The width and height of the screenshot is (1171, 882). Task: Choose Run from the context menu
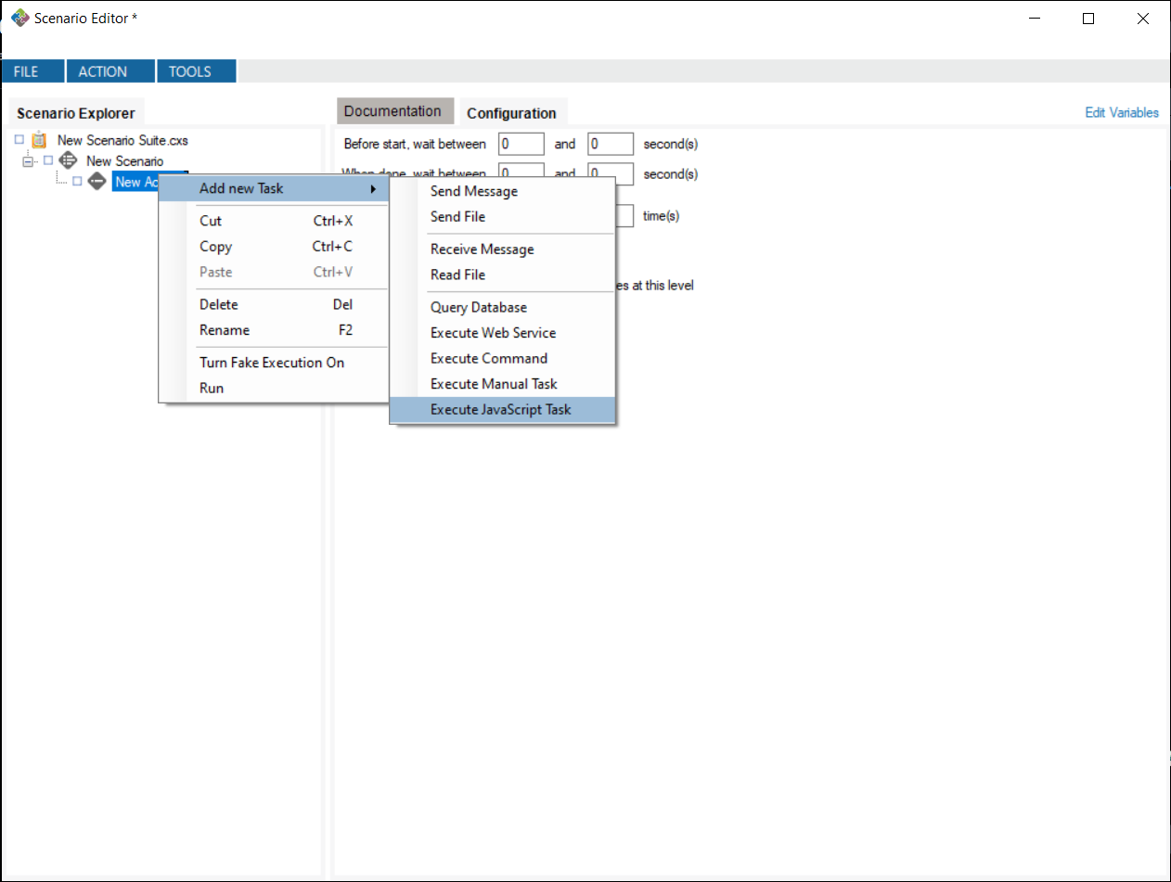click(276, 388)
